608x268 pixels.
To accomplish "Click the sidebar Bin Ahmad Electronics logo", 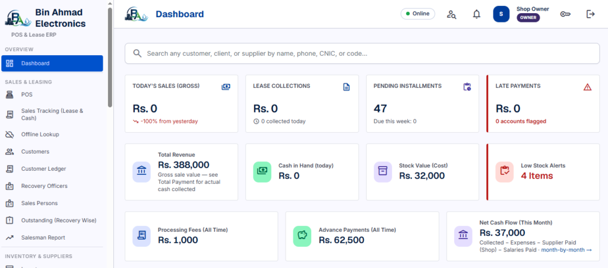I will 18,18.
